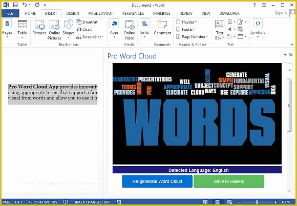Viewport: 297px width, 206px height.
Task: Click PAGE 1 OF 1 in status bar
Action: 13,202
